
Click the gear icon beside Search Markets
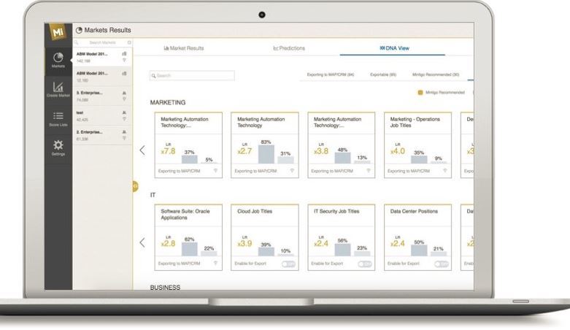pyautogui.click(x=129, y=42)
